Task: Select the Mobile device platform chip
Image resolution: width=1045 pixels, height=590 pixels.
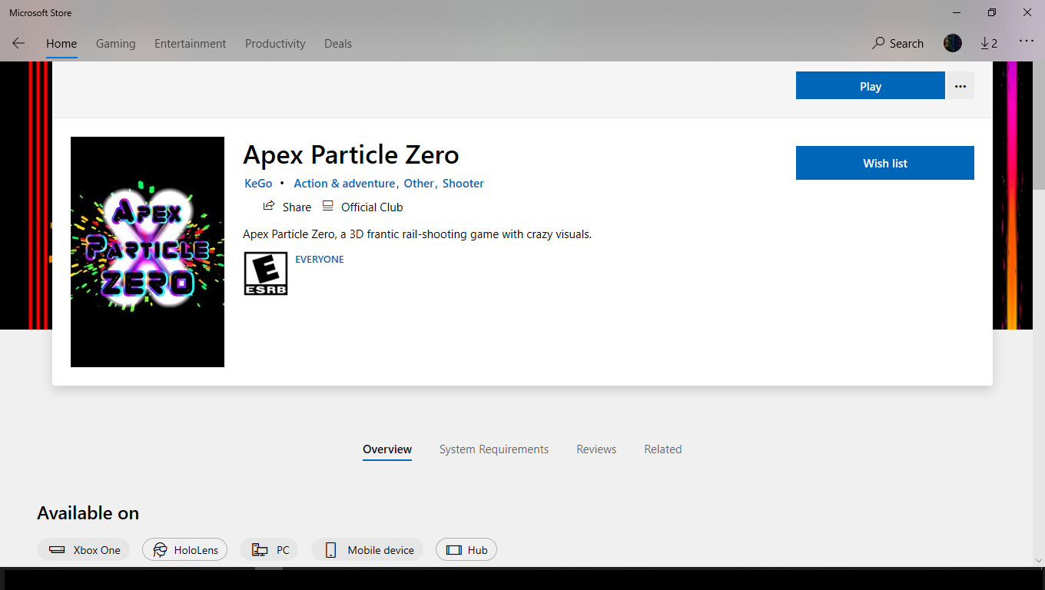Action: [x=367, y=550]
